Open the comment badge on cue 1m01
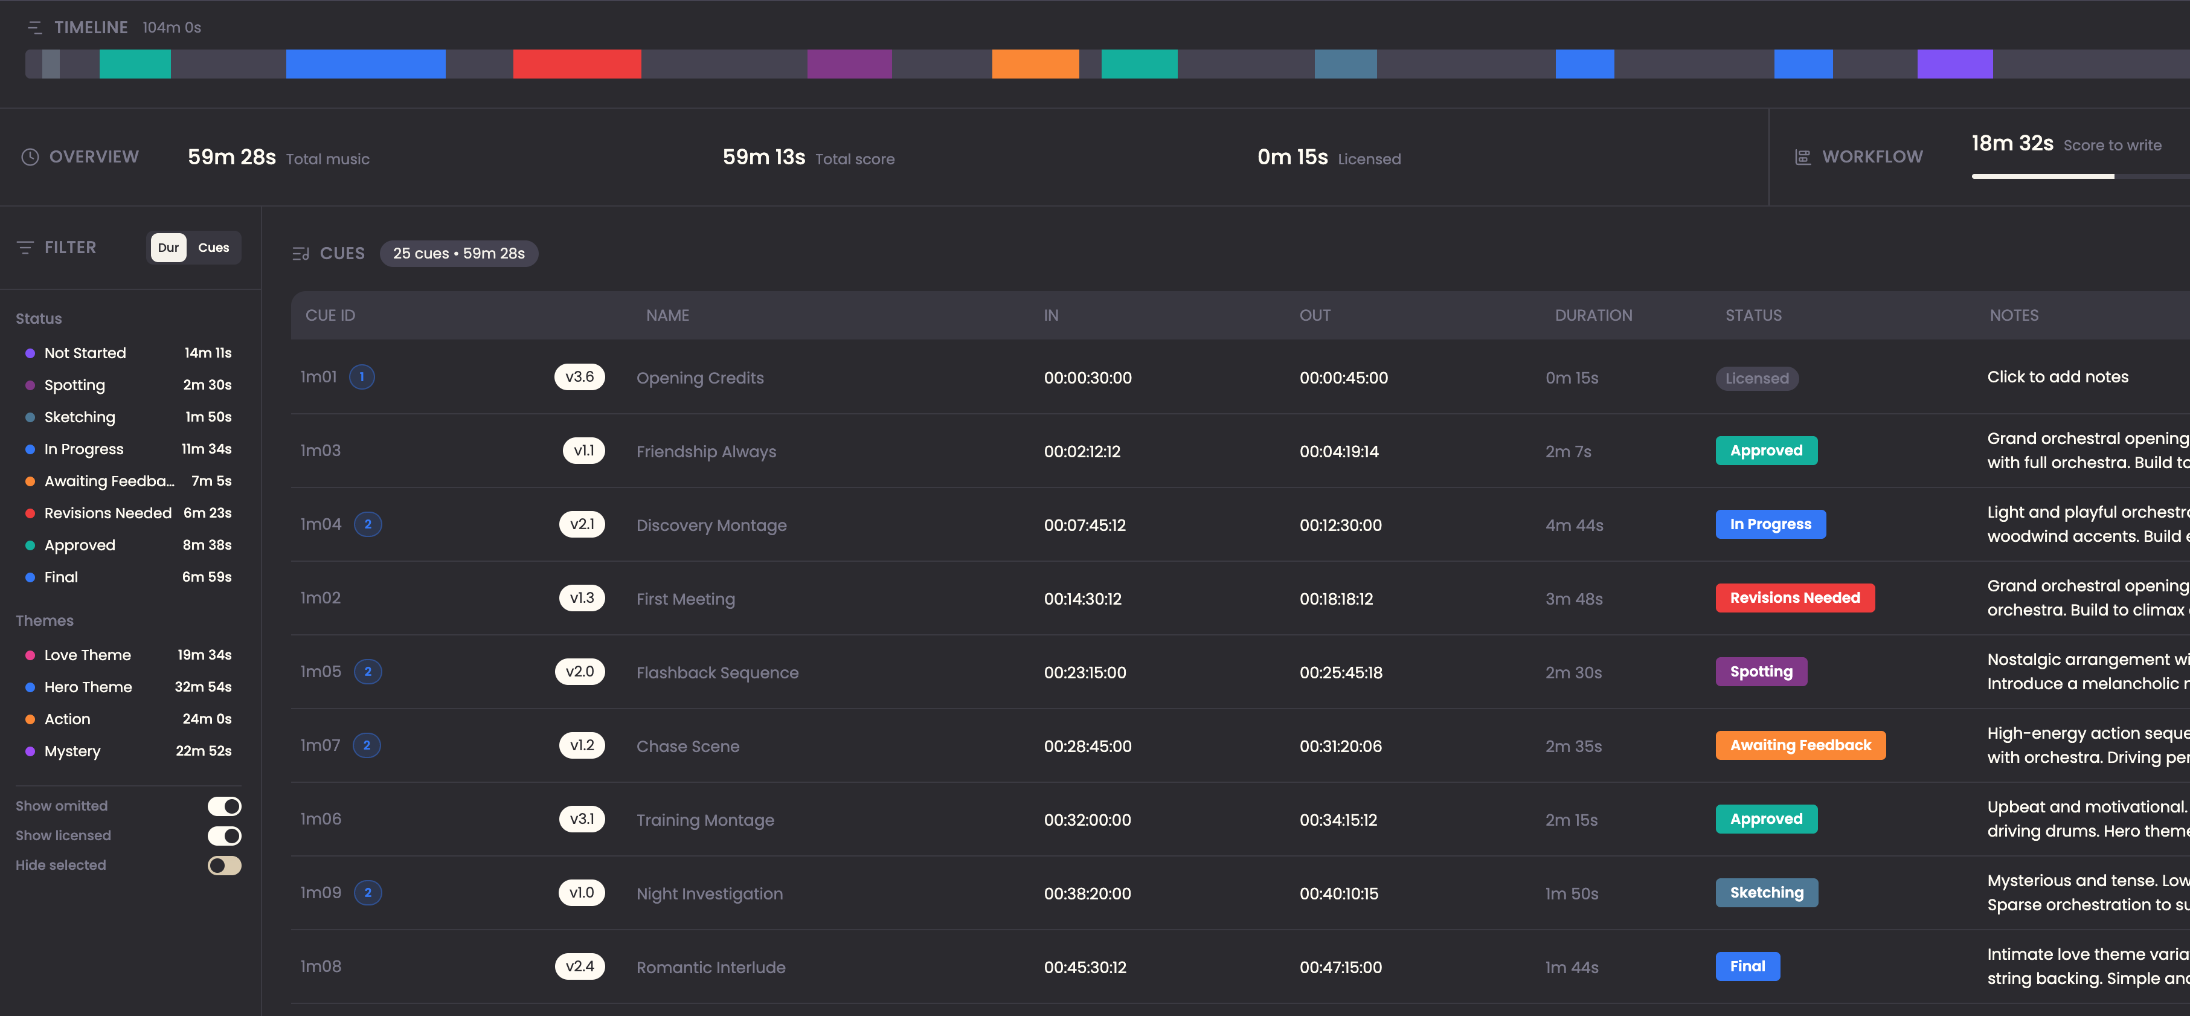The width and height of the screenshot is (2190, 1016). tap(361, 377)
